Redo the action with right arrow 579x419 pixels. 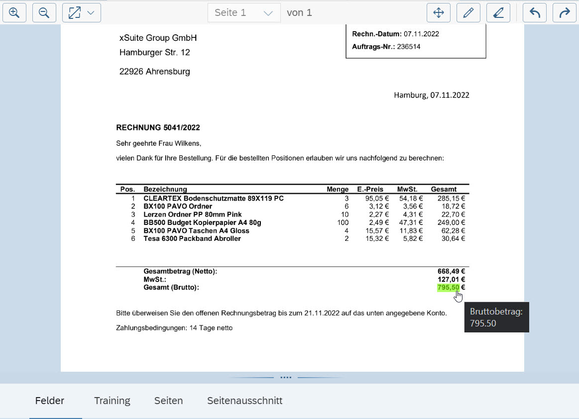pos(565,13)
